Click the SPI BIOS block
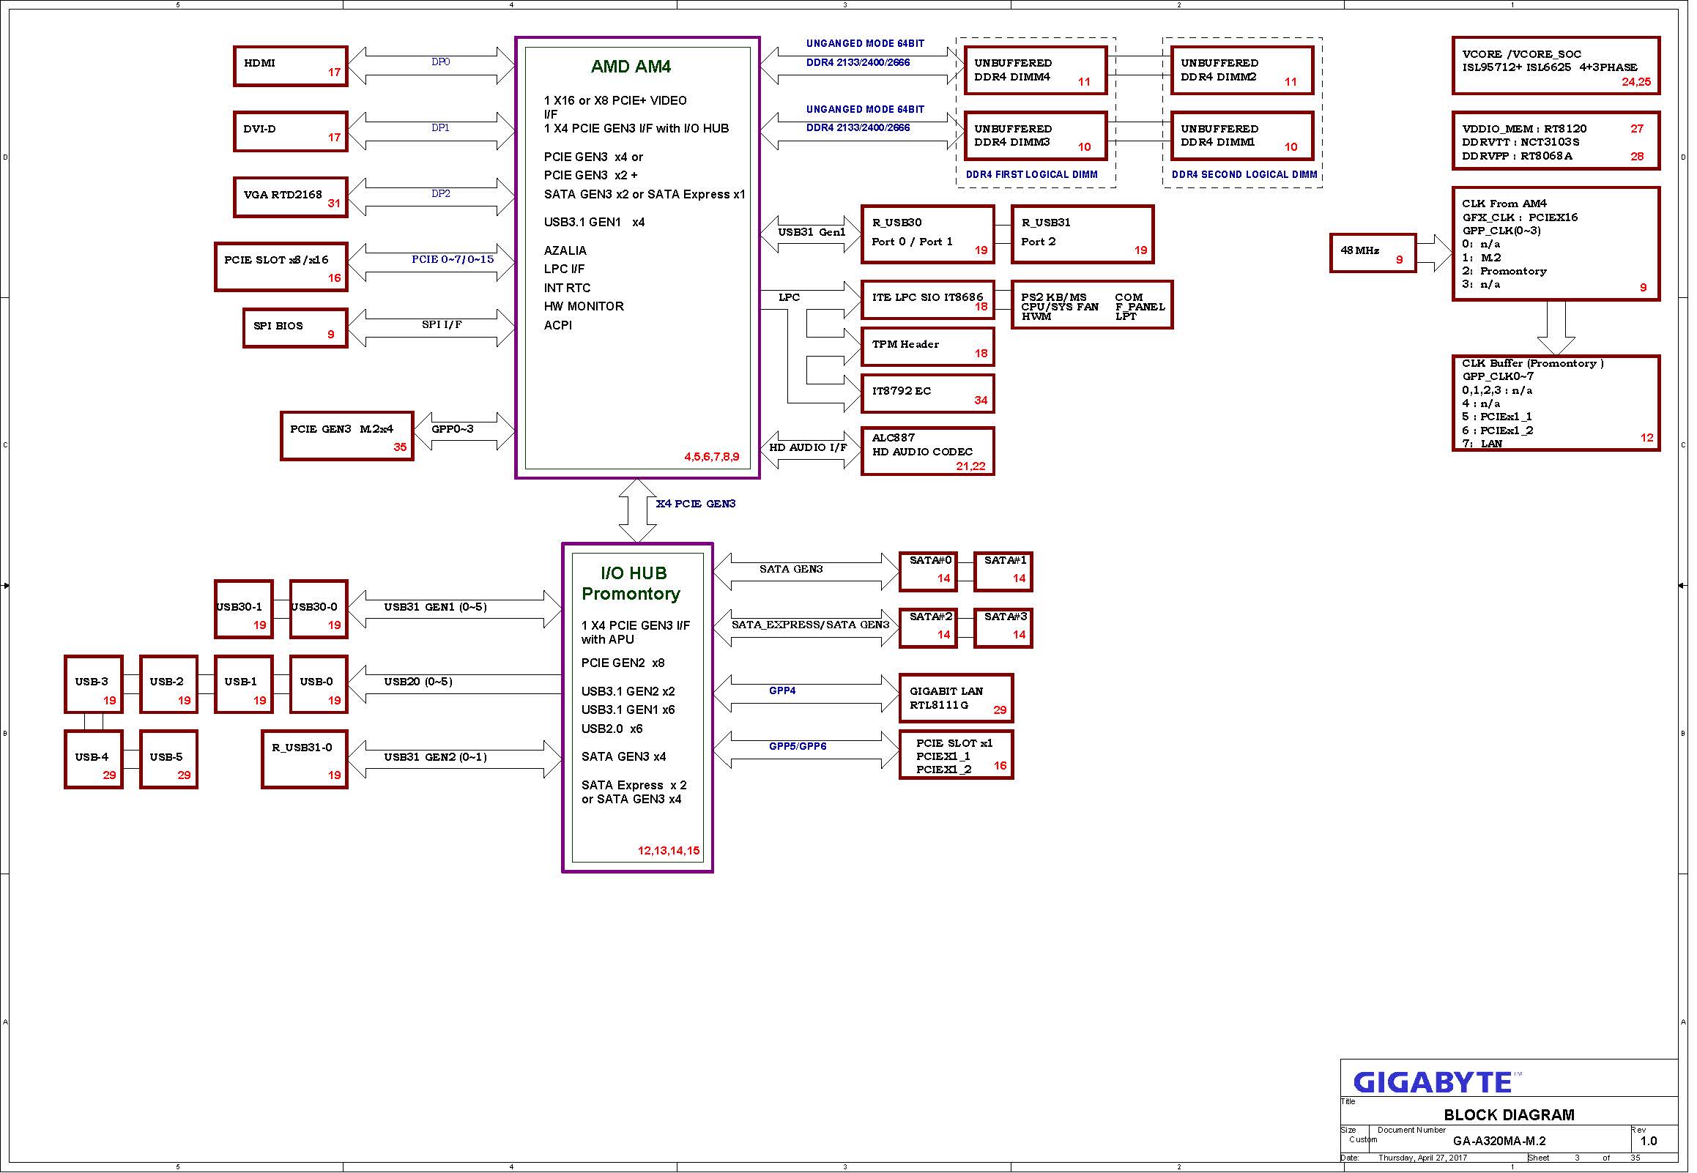Image resolution: width=1697 pixels, height=1173 pixels. (296, 329)
